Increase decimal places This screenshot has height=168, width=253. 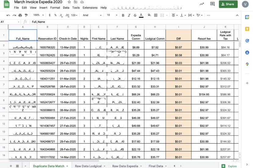click(x=67, y=15)
